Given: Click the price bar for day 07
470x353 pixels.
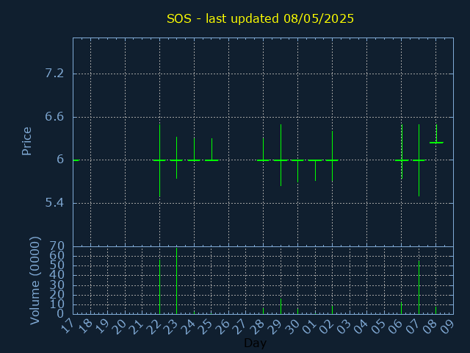Looking at the screenshot, I should pos(419,160).
